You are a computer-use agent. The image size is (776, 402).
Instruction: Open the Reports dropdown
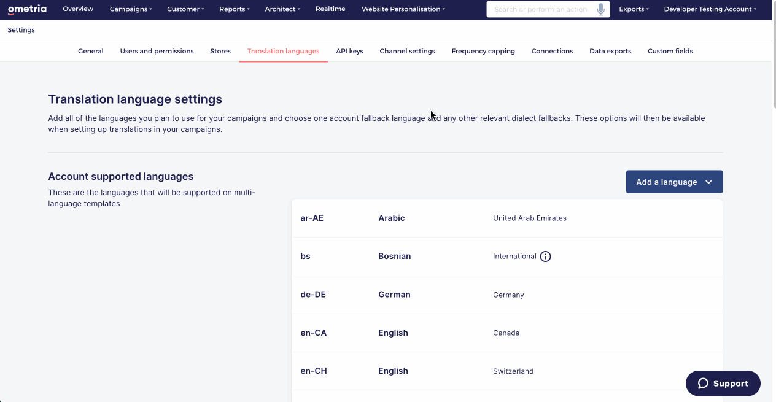(x=235, y=9)
